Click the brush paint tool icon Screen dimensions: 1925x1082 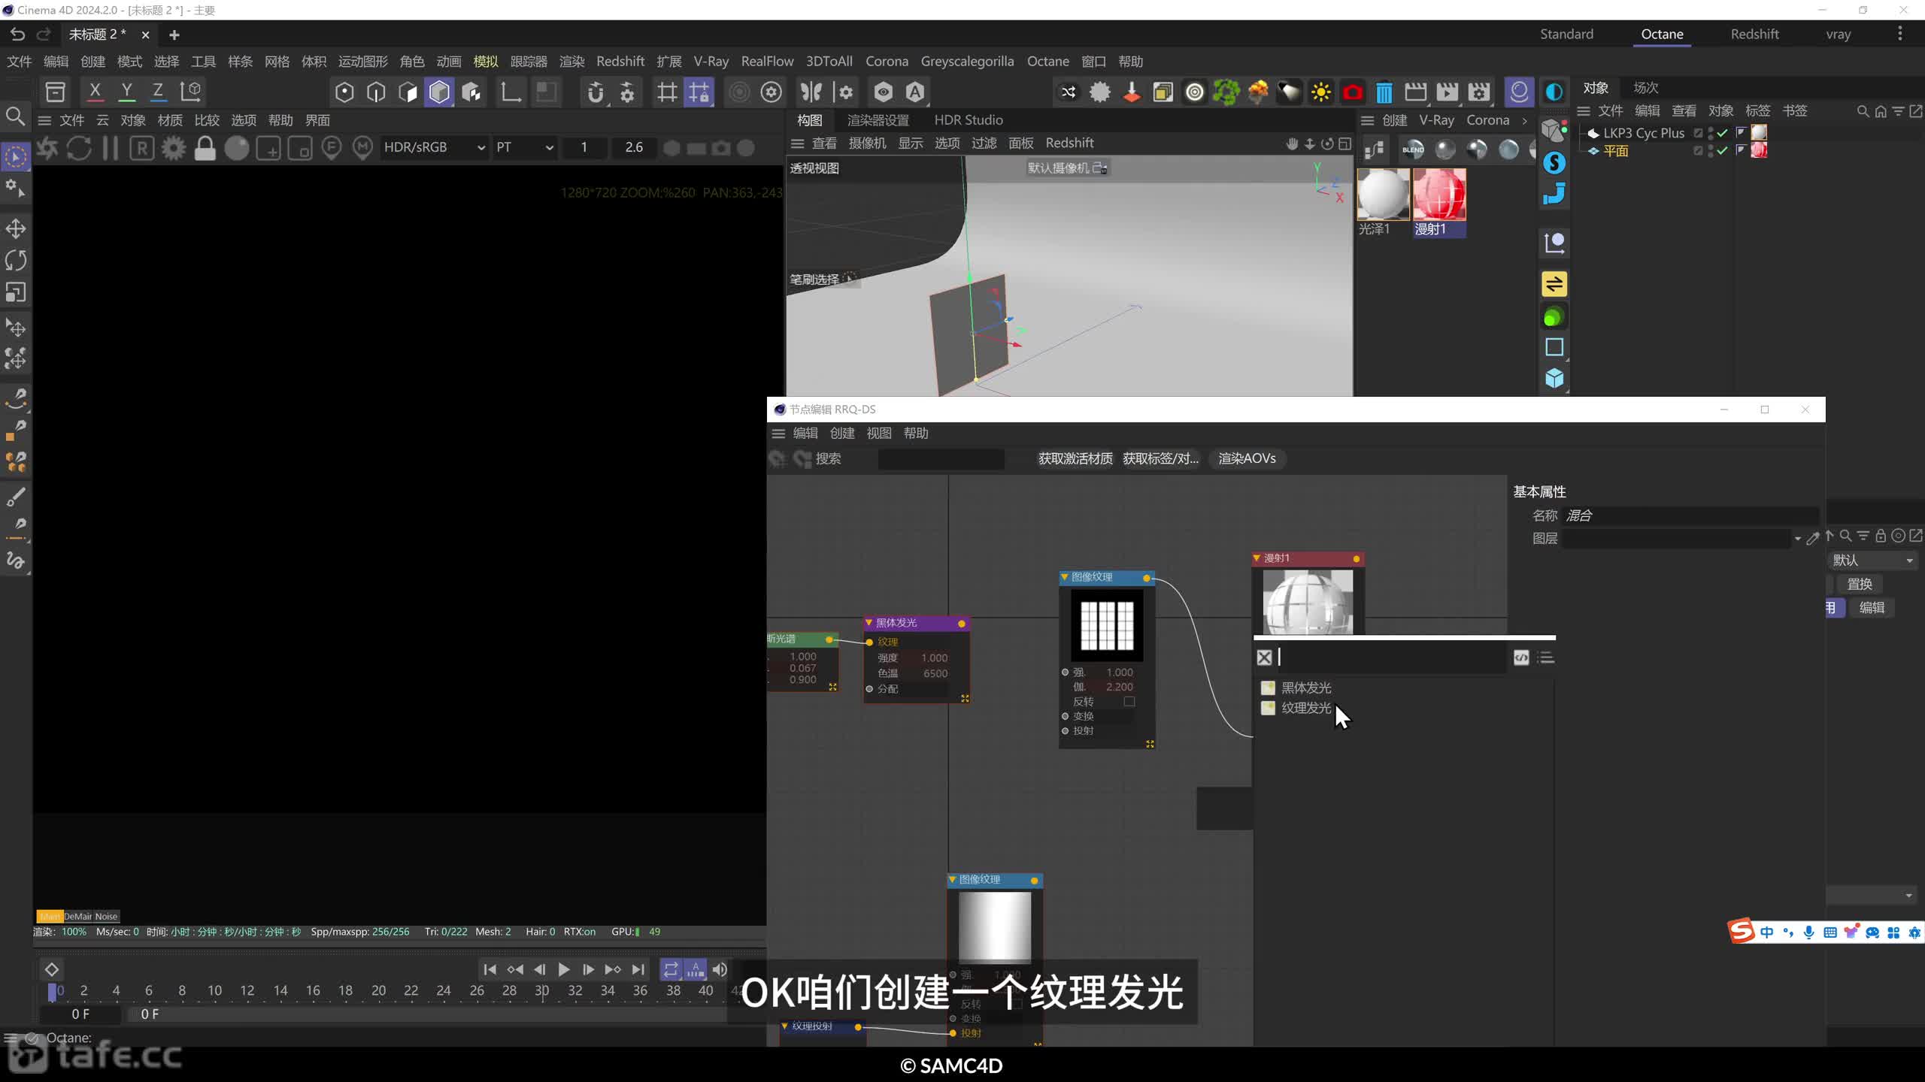(16, 497)
